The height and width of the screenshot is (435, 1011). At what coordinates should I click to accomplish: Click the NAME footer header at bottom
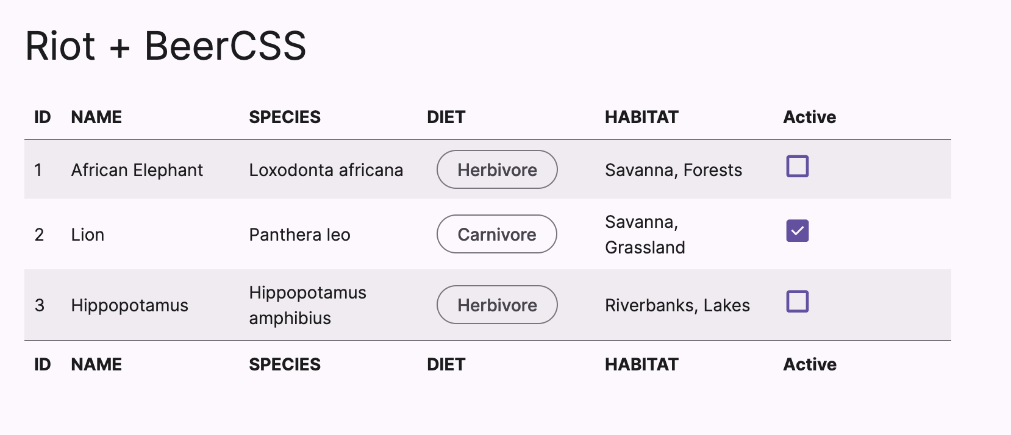click(96, 364)
